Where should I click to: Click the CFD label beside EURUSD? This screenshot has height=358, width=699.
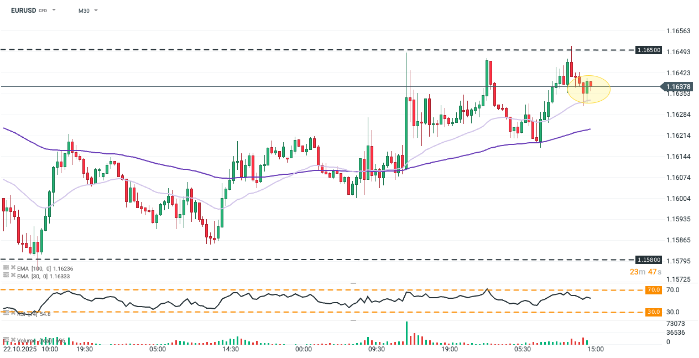43,11
